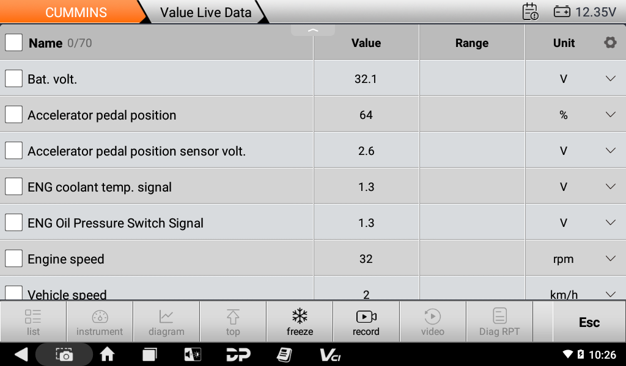Go back using the back arrow
This screenshot has height=366, width=626.
(21, 354)
